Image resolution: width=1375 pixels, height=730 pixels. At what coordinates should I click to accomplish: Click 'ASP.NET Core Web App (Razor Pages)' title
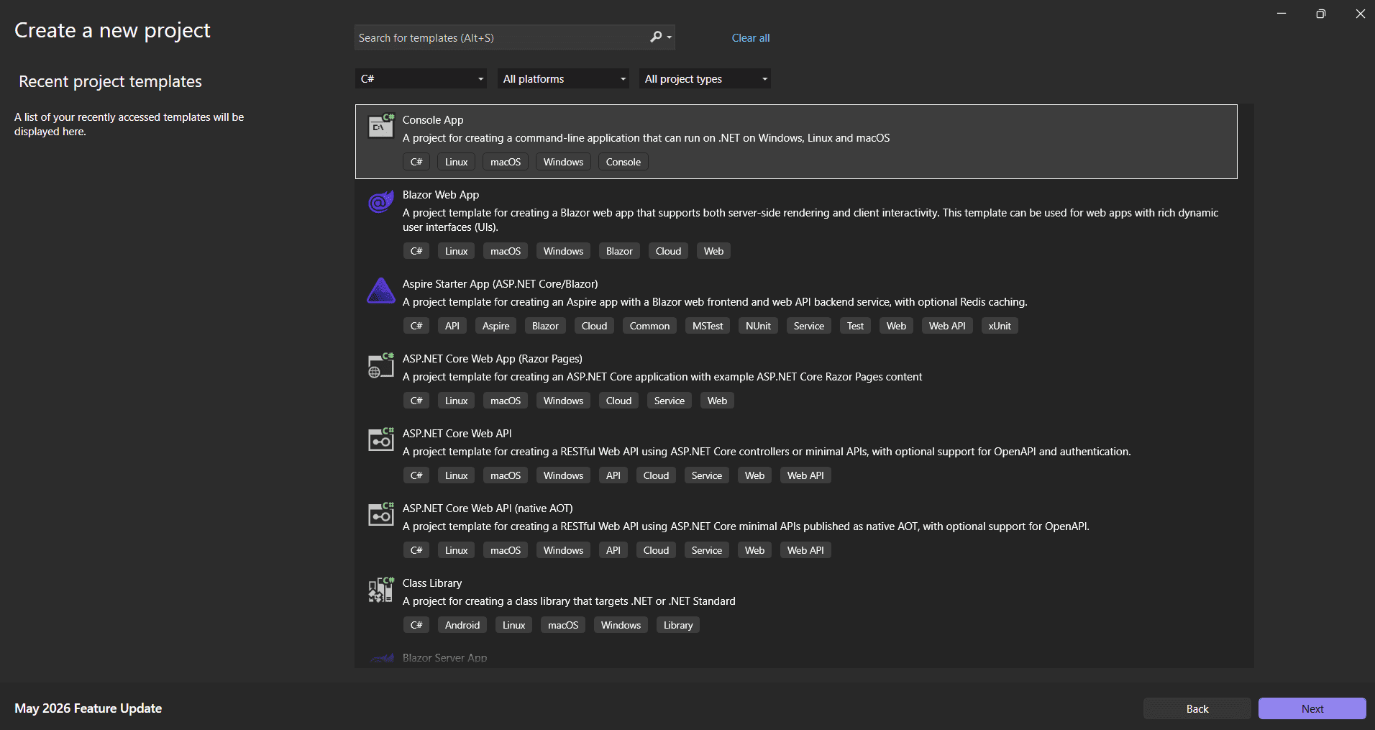[493, 359]
